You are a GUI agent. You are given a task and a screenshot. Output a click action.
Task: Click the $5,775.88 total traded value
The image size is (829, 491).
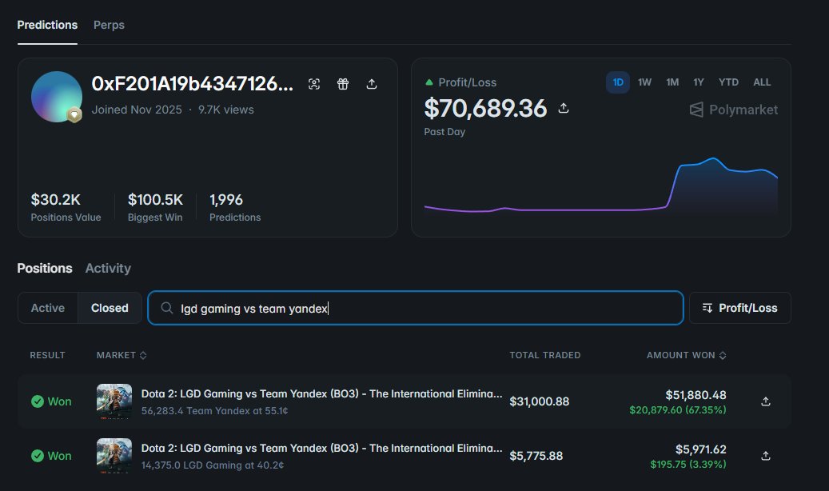pos(536,456)
